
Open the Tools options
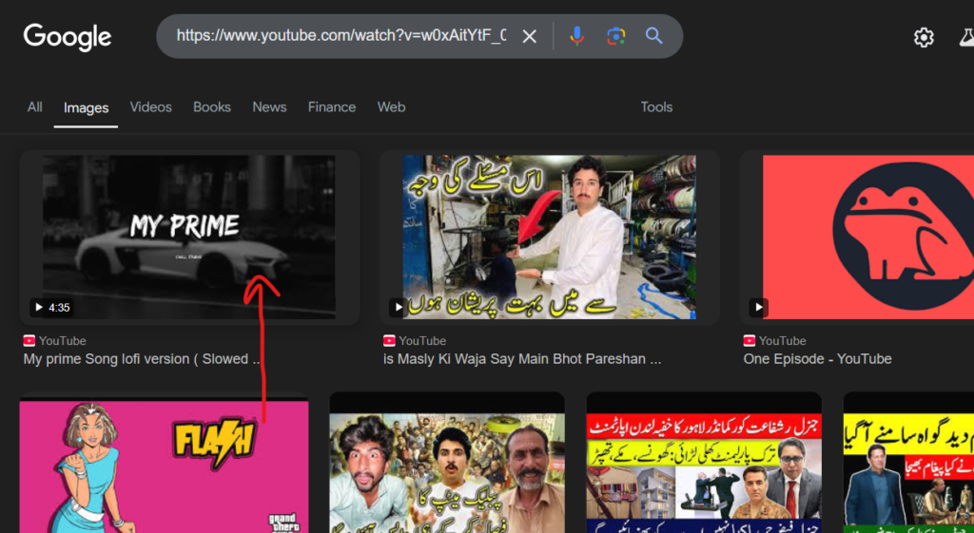tap(656, 106)
